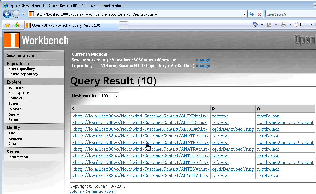The image size is (316, 194).
Task: Click the Stop loading red X icon
Action: point(259,14)
